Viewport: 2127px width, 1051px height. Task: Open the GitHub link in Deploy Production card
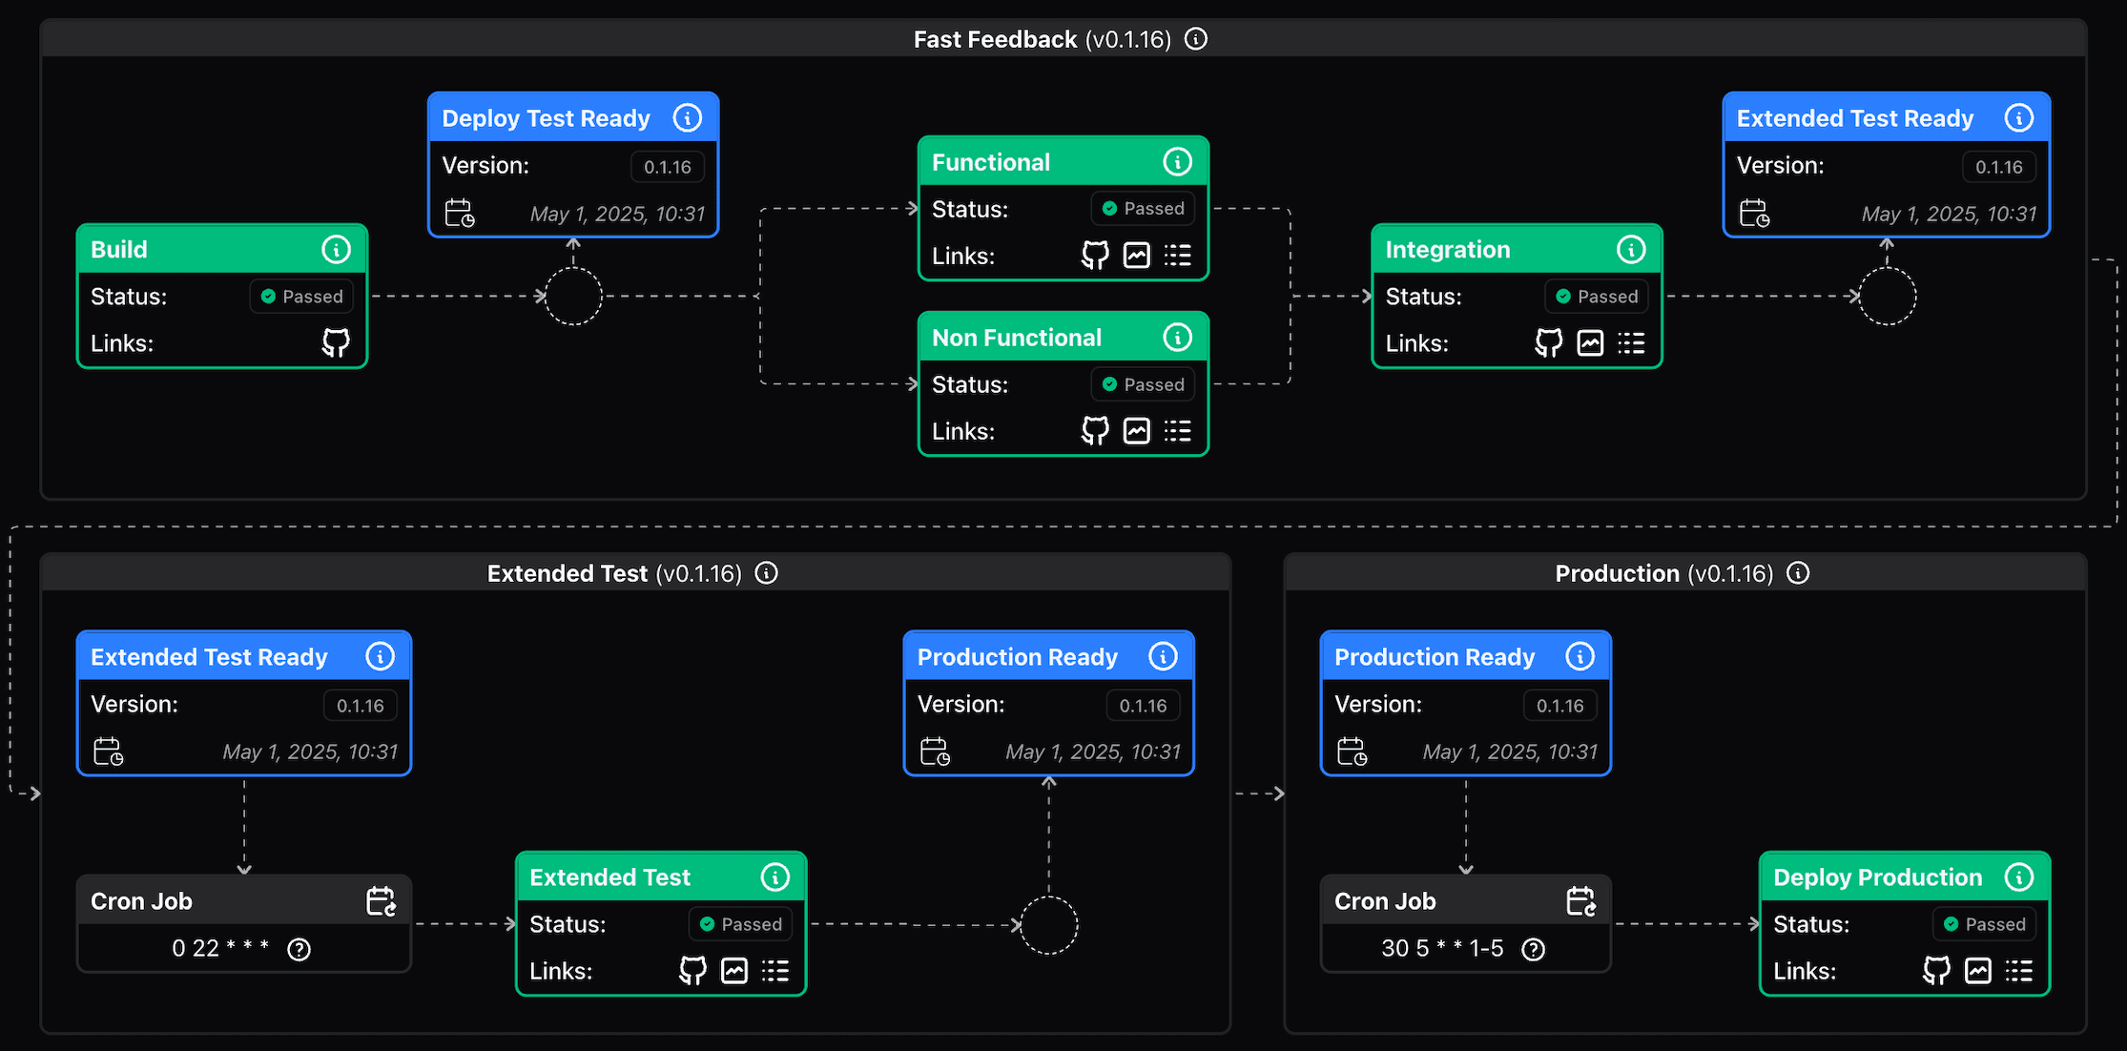[1936, 971]
